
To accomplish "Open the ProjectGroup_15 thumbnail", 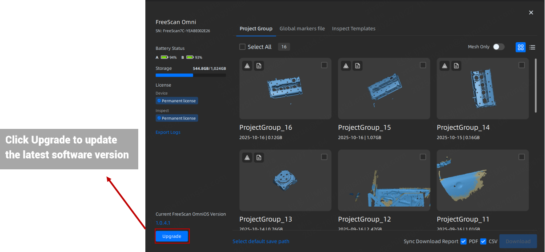I will pyautogui.click(x=384, y=88).
